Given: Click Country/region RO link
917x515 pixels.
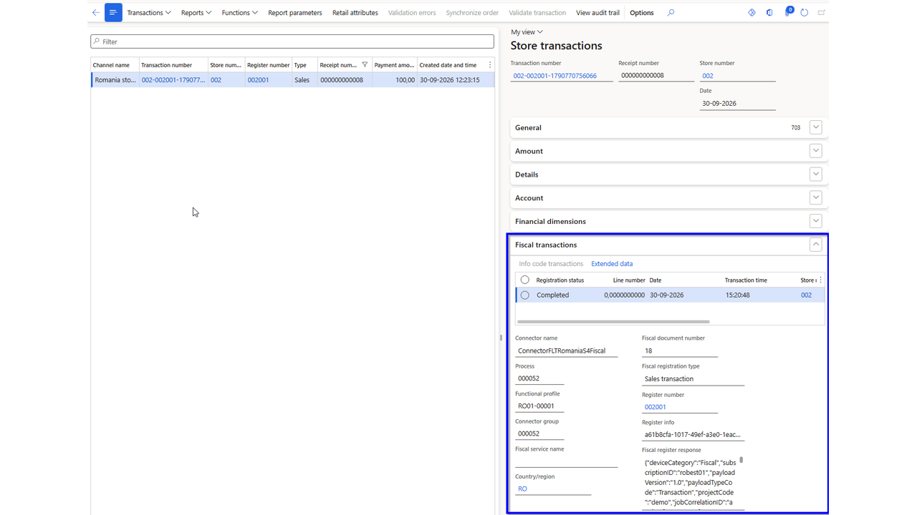Looking at the screenshot, I should pos(522,489).
